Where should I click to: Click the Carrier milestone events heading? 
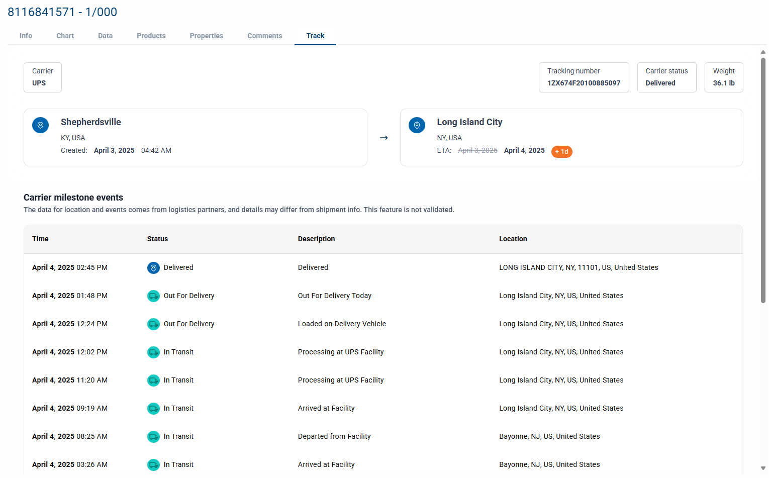click(73, 198)
